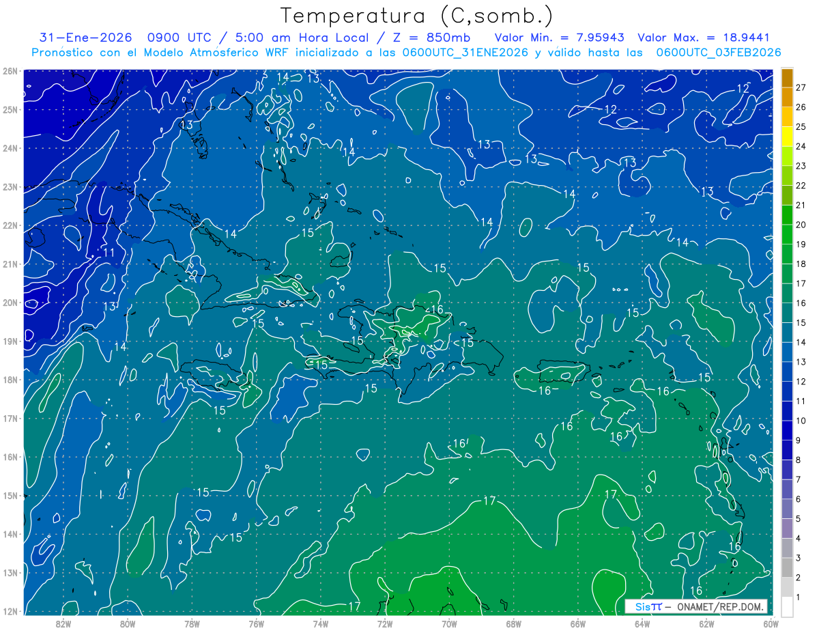Screen dimensions: 819x633
Task: Pick the gray legend band between 2 and 3
Action: pyautogui.click(x=787, y=568)
